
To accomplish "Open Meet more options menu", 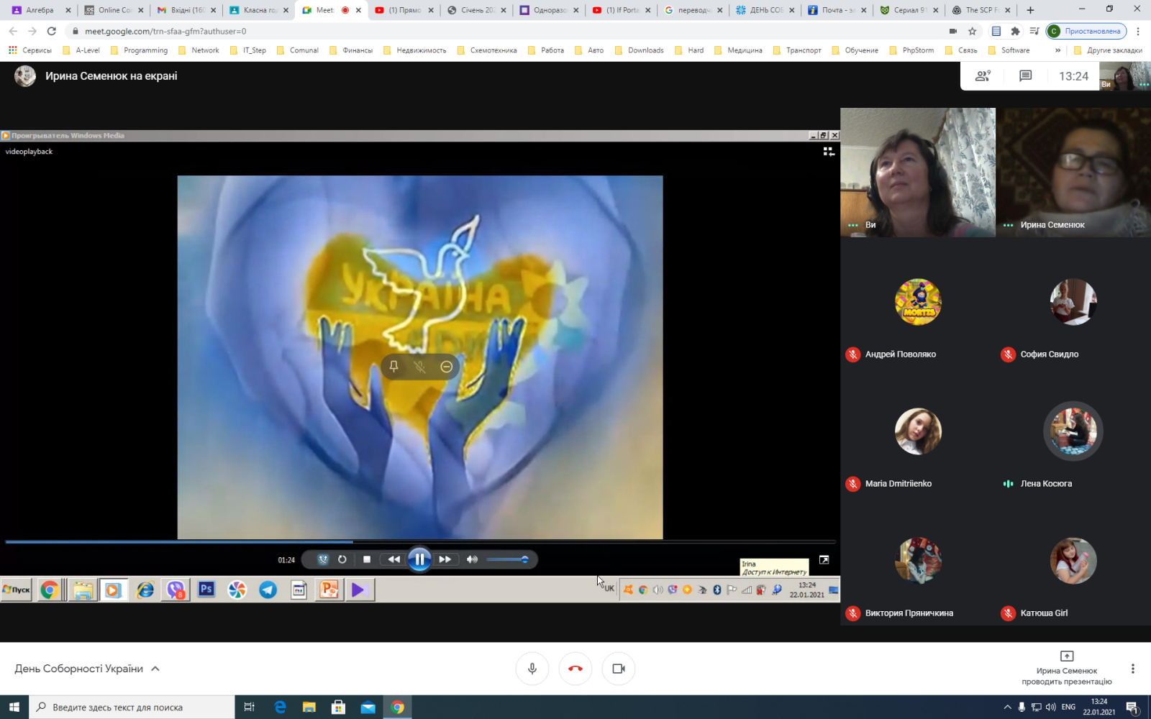I will click(1132, 669).
